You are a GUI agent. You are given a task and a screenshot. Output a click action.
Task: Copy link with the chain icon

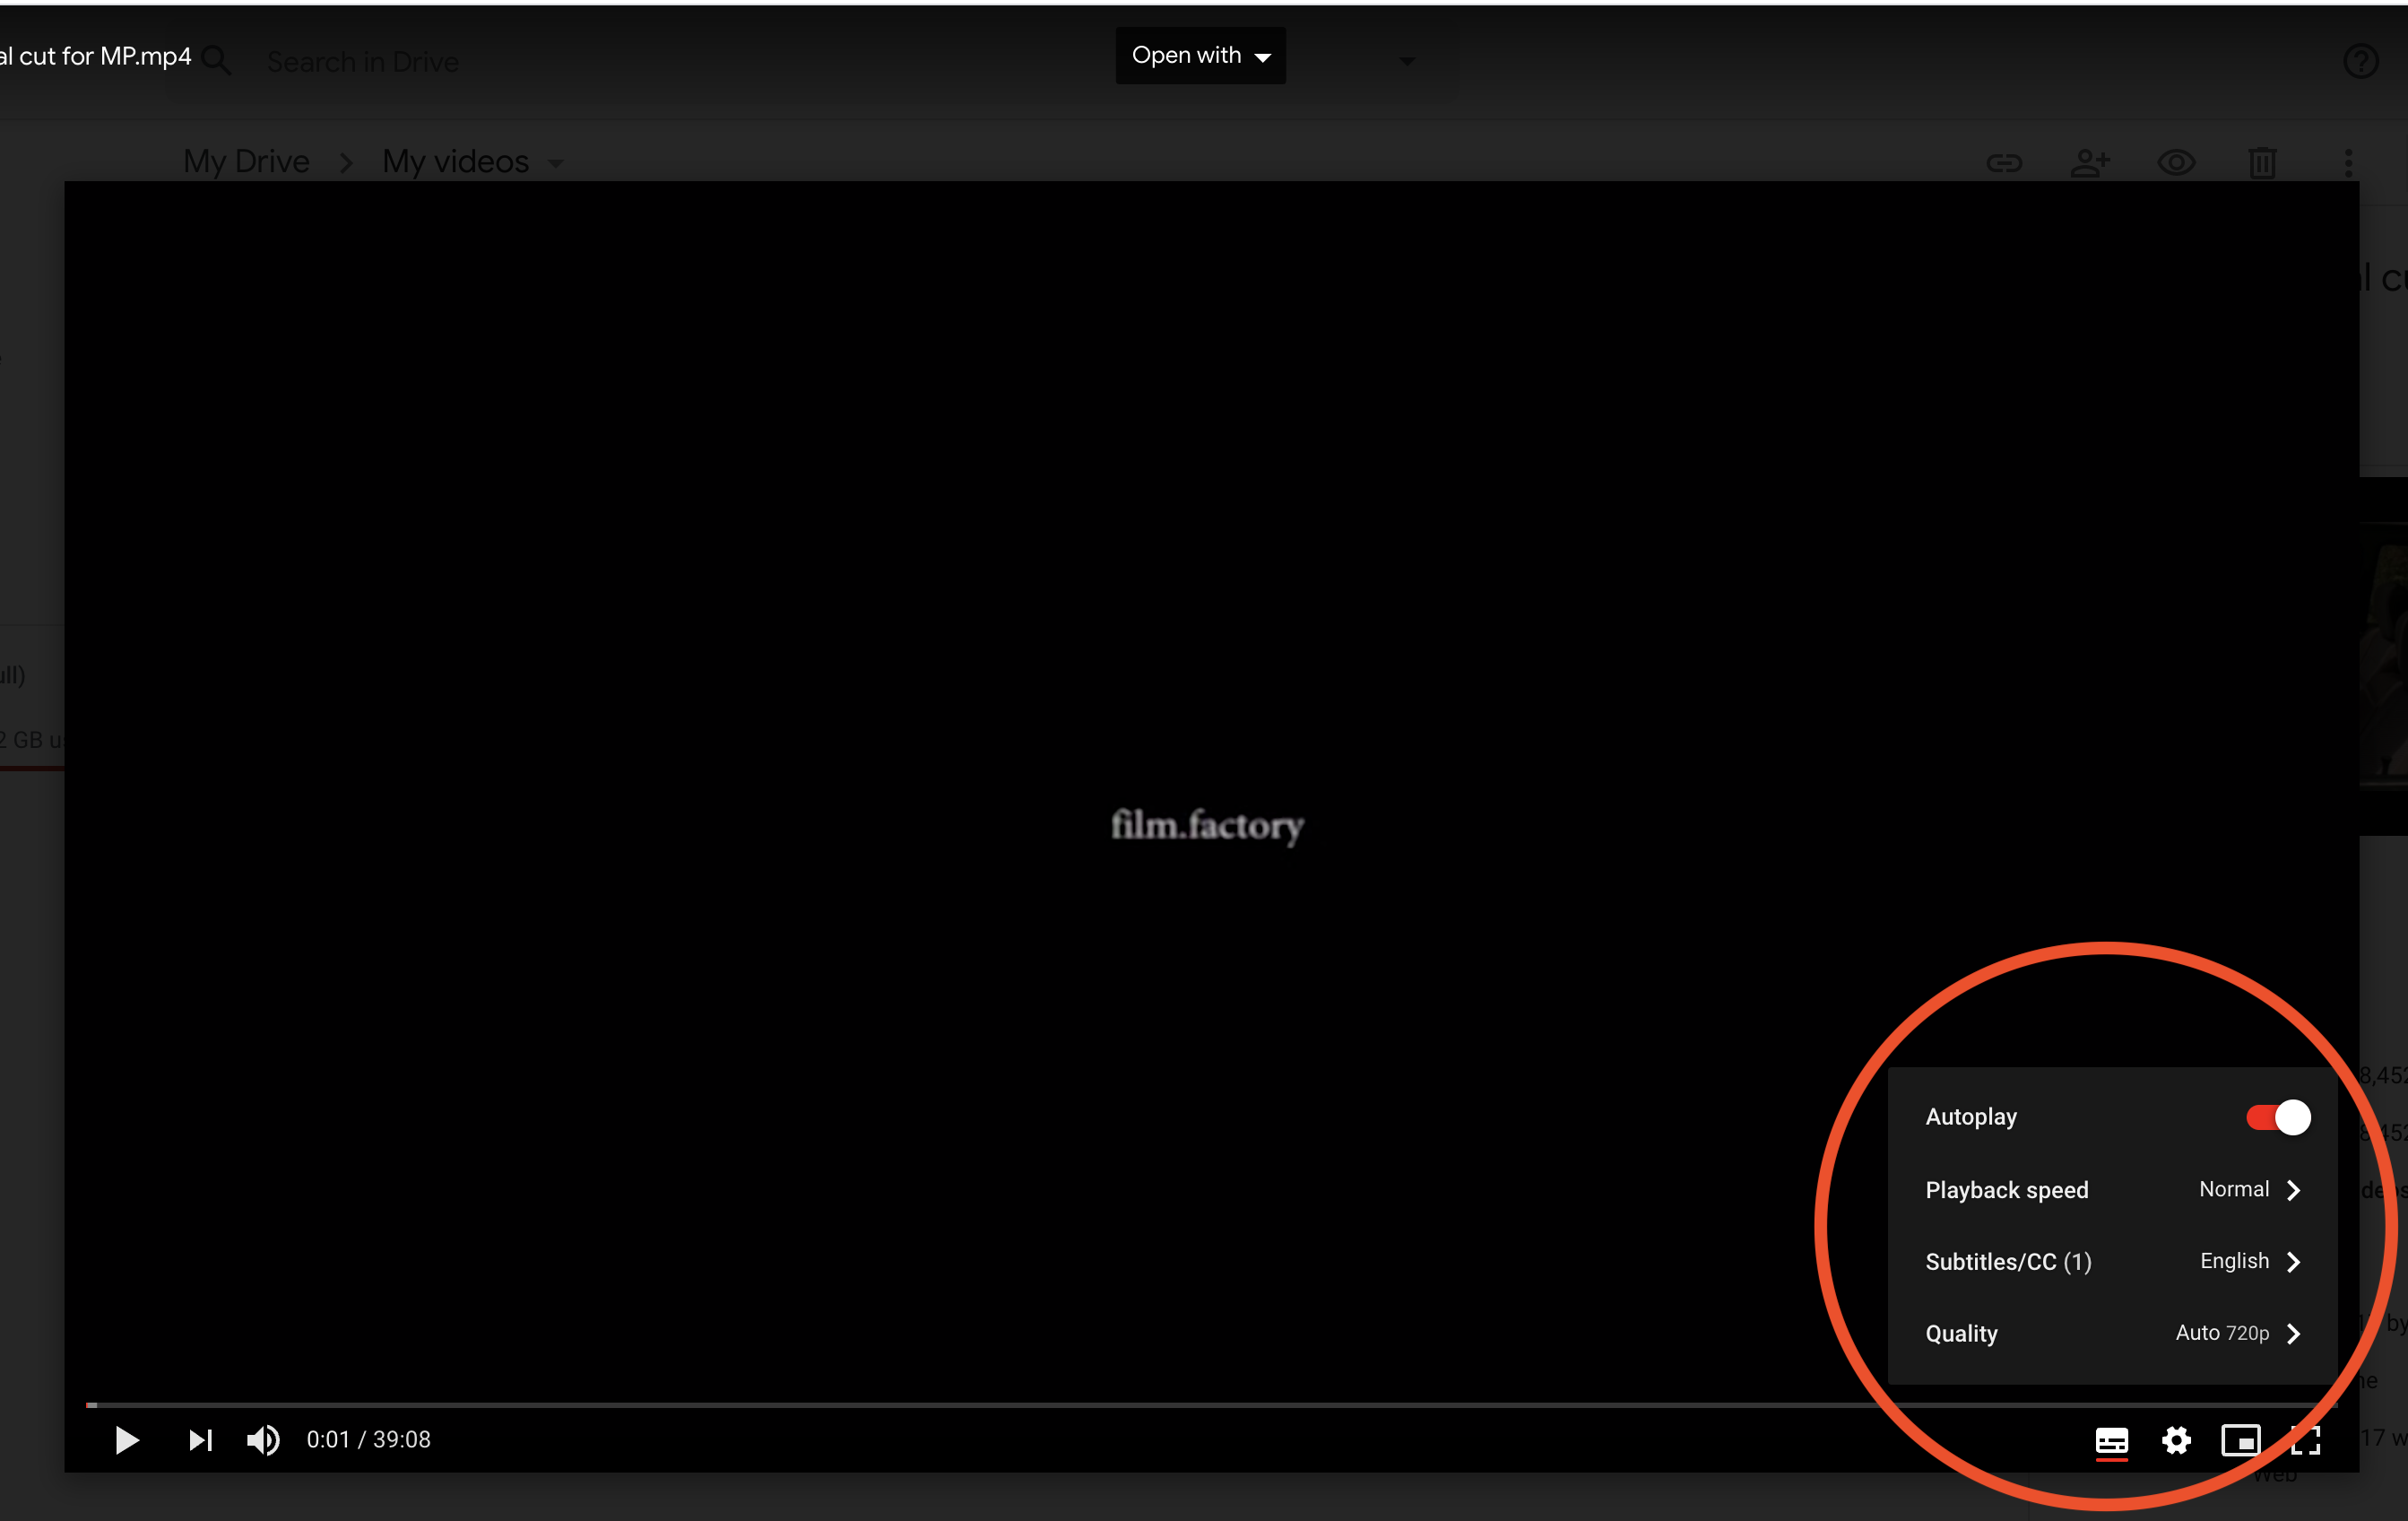(x=2004, y=163)
